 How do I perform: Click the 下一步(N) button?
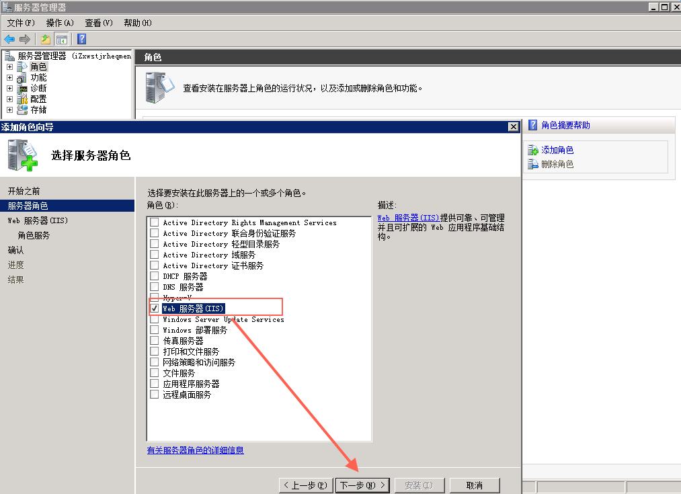[362, 485]
